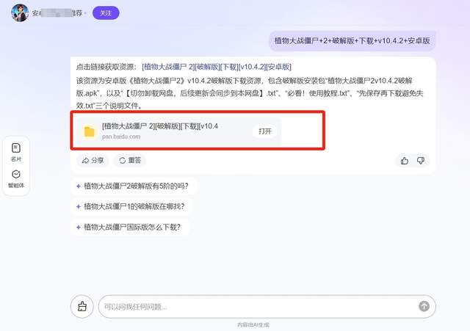Click the yellow folder icon in file card
Viewport: 470px width, 331px height.
pyautogui.click(x=89, y=131)
